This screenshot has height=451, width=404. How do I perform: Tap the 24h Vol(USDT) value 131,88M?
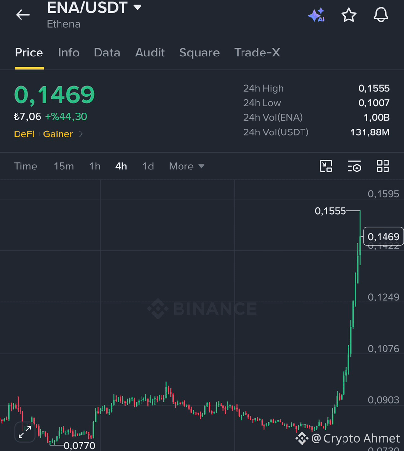tap(370, 132)
